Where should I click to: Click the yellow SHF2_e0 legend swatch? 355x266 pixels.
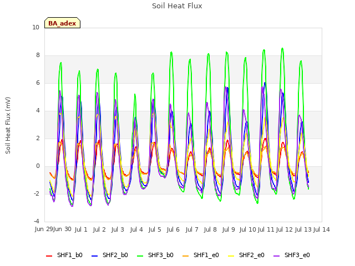tap(231, 256)
